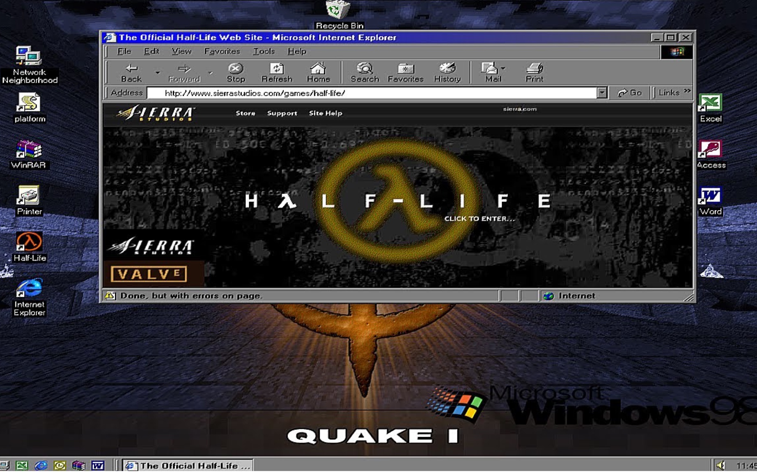The width and height of the screenshot is (757, 473).
Task: Select the Excel desktop shortcut
Action: [x=711, y=108]
